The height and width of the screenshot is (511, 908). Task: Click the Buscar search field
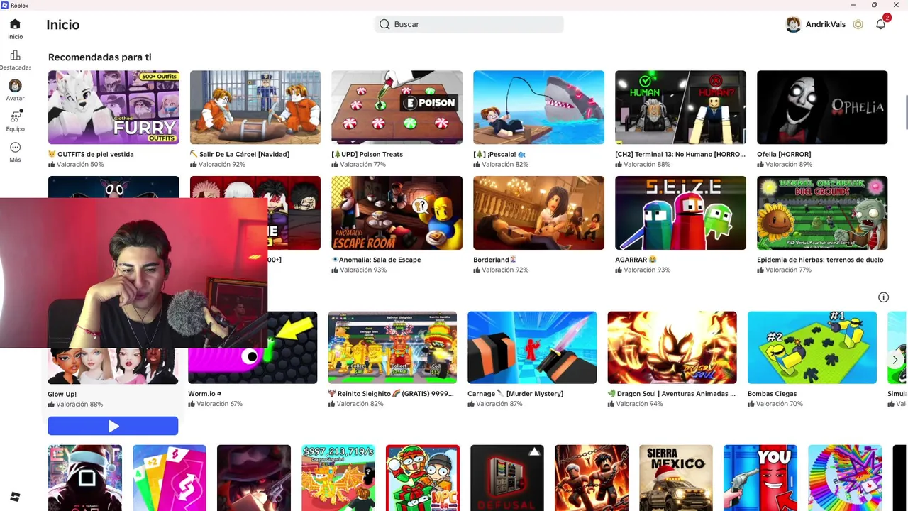pos(469,24)
